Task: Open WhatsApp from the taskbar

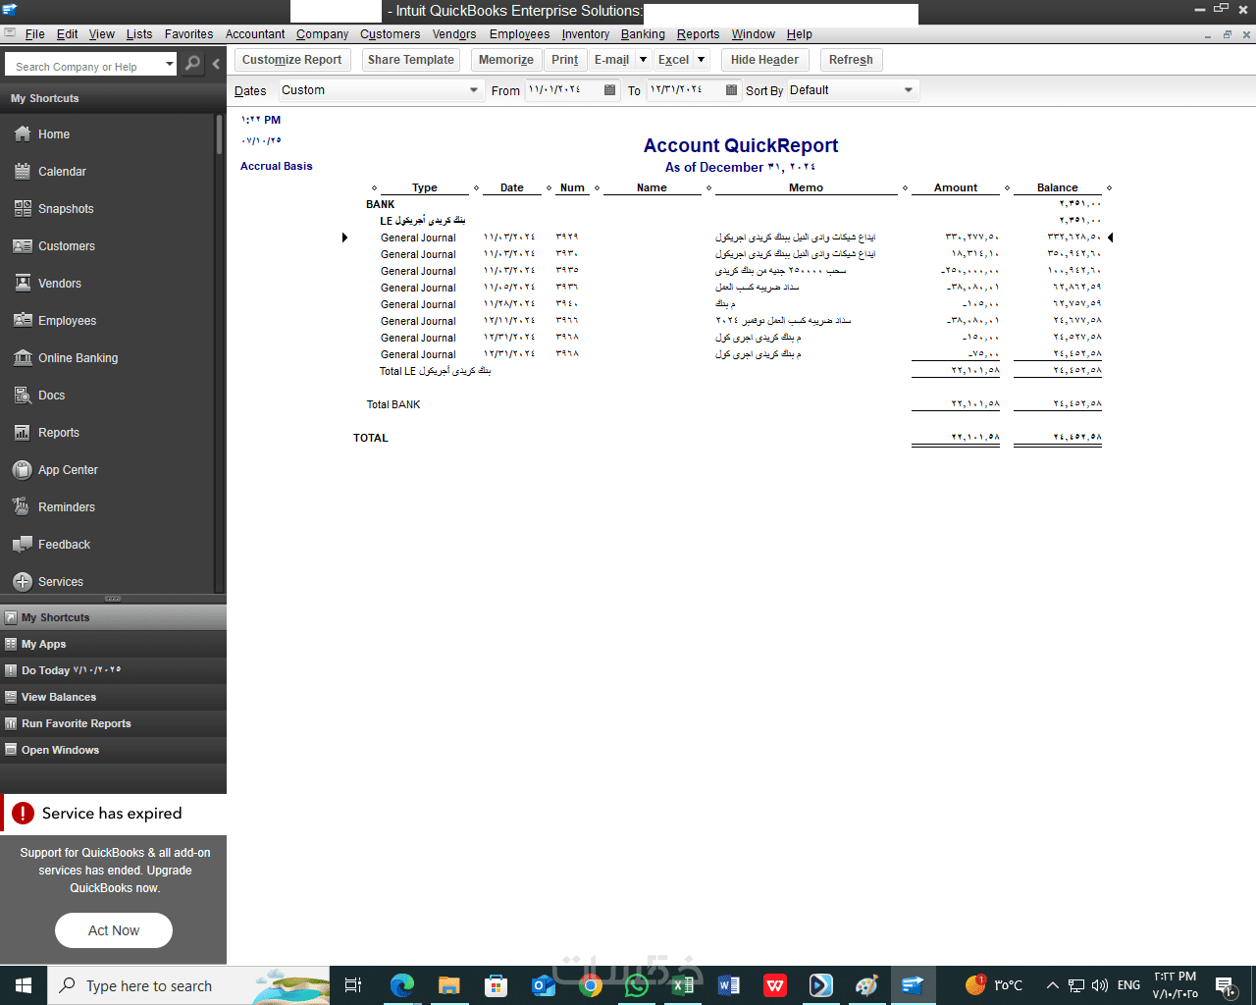Action: (637, 985)
